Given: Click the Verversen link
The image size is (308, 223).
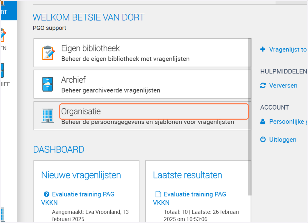Looking at the screenshot, I should point(283,85).
